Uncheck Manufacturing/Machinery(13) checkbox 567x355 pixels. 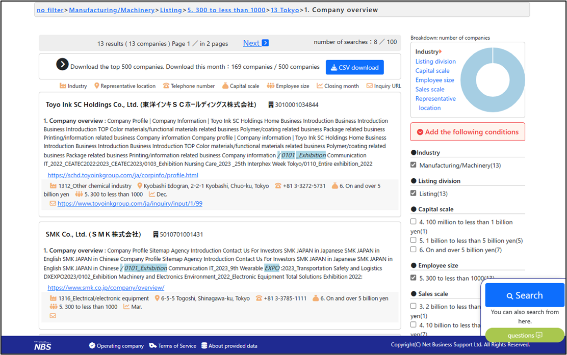point(414,165)
